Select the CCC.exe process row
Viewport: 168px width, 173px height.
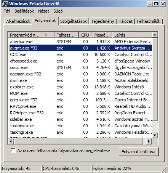coord(80,54)
